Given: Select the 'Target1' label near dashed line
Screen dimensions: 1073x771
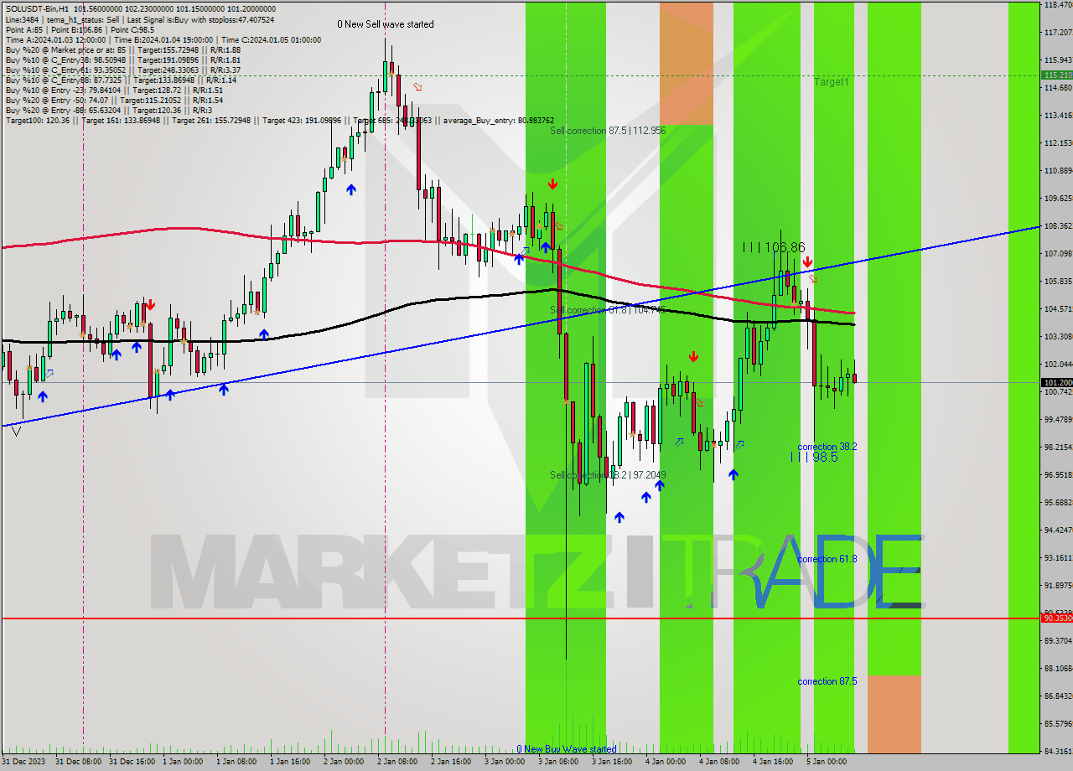Looking at the screenshot, I should point(832,82).
